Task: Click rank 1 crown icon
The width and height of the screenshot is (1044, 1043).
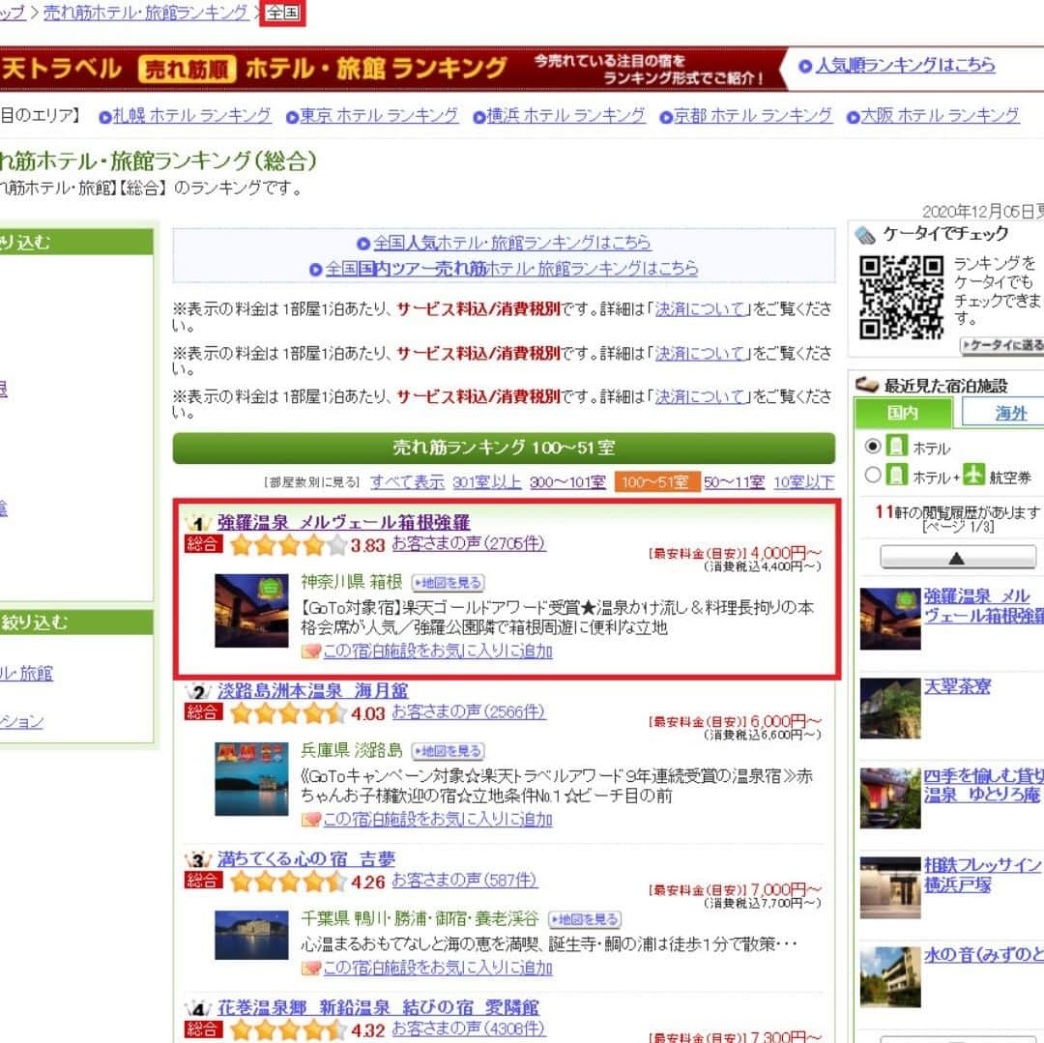Action: (x=198, y=524)
